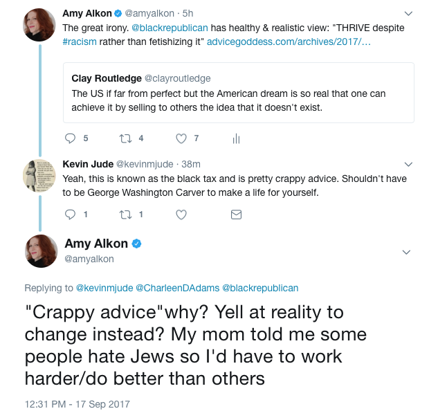Open the Clay Routledge quoted tweet

pos(238,93)
